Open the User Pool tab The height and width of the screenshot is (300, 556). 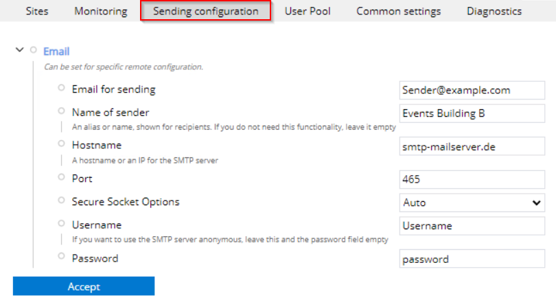click(308, 11)
